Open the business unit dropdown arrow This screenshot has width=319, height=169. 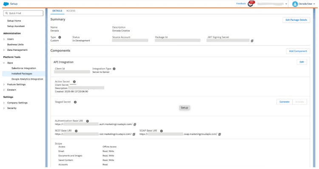(x=286, y=4)
